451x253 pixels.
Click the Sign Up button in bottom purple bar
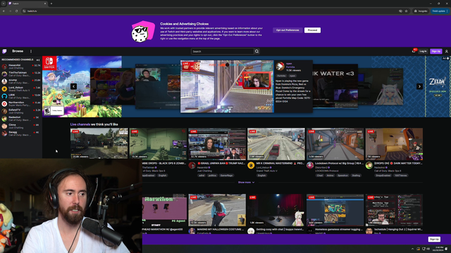tap(434, 239)
